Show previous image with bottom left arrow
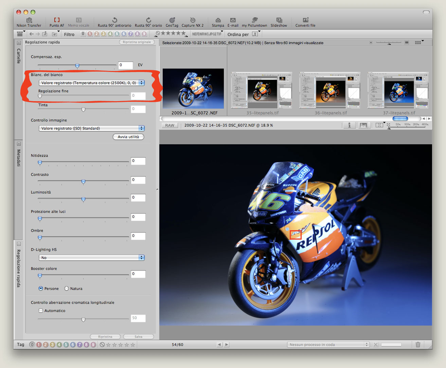Viewport: 446px width, 368px height. click(x=219, y=345)
